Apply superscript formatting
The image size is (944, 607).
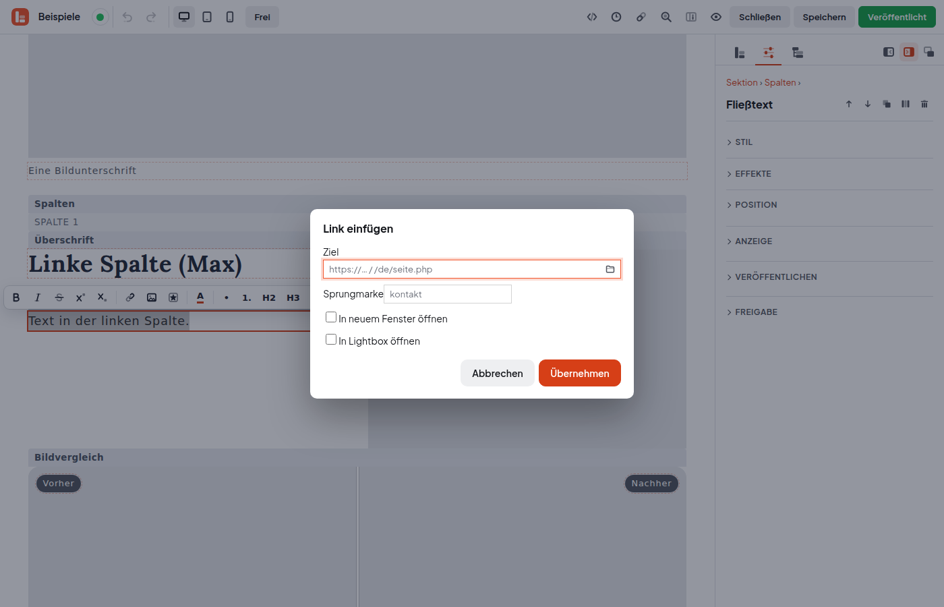coord(80,297)
